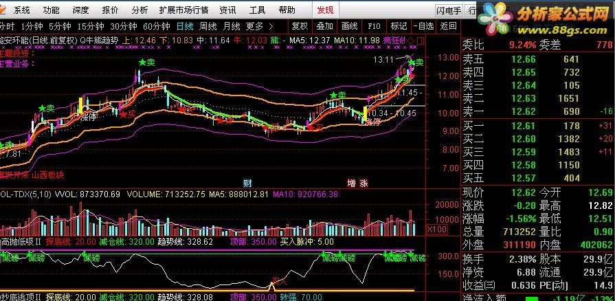Screen dimensions: 615x301
Task: Click the 闪电手 quick trade button
Action: [449, 10]
